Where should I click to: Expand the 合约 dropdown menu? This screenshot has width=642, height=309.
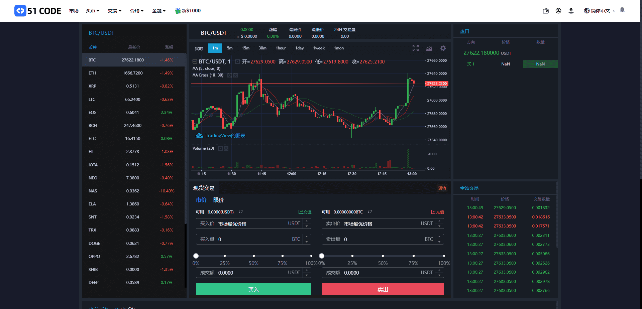pyautogui.click(x=136, y=11)
